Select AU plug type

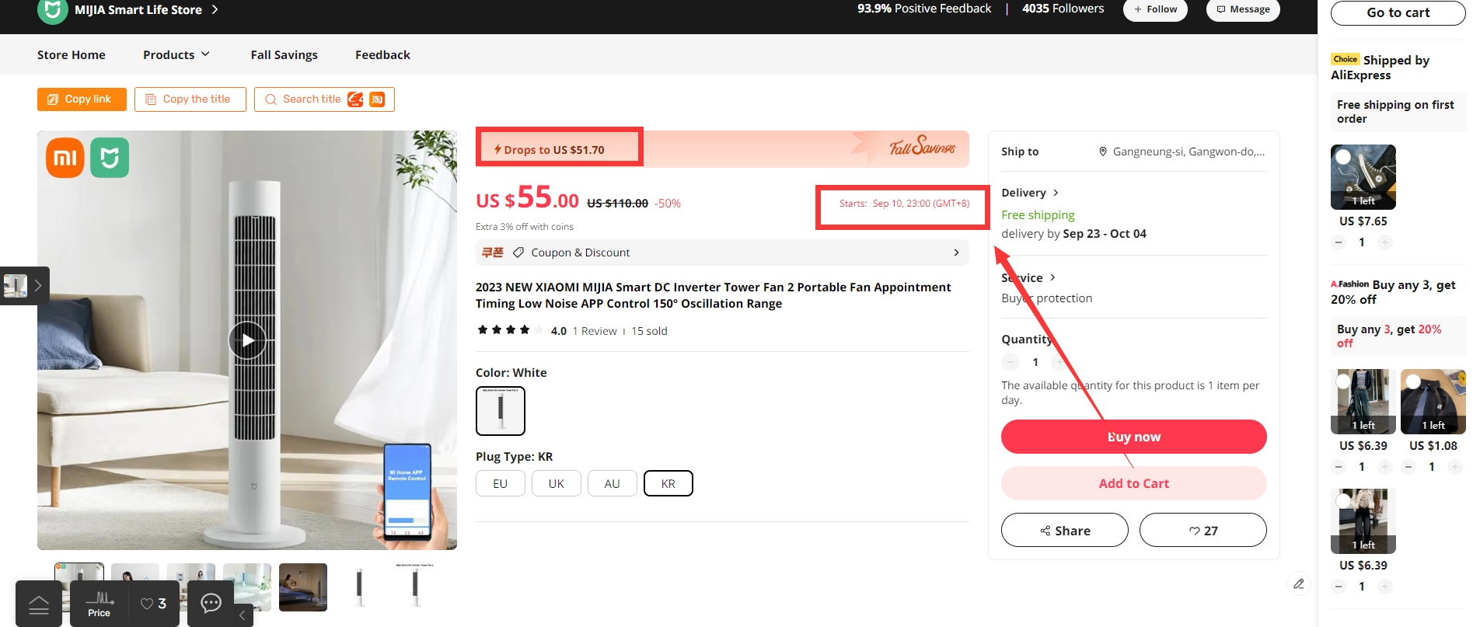click(x=613, y=483)
